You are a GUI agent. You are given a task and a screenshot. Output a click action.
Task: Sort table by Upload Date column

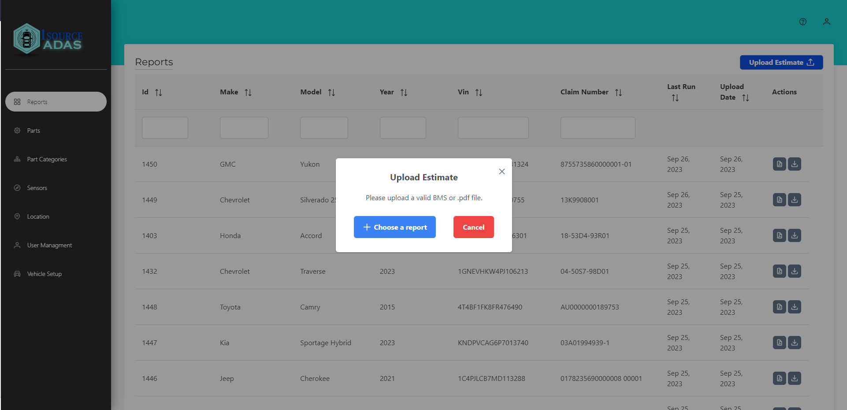pyautogui.click(x=745, y=97)
